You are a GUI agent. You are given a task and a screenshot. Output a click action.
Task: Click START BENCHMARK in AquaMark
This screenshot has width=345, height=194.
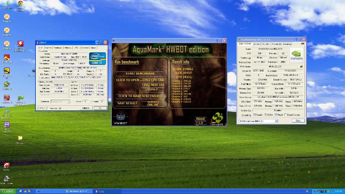pos(140,74)
